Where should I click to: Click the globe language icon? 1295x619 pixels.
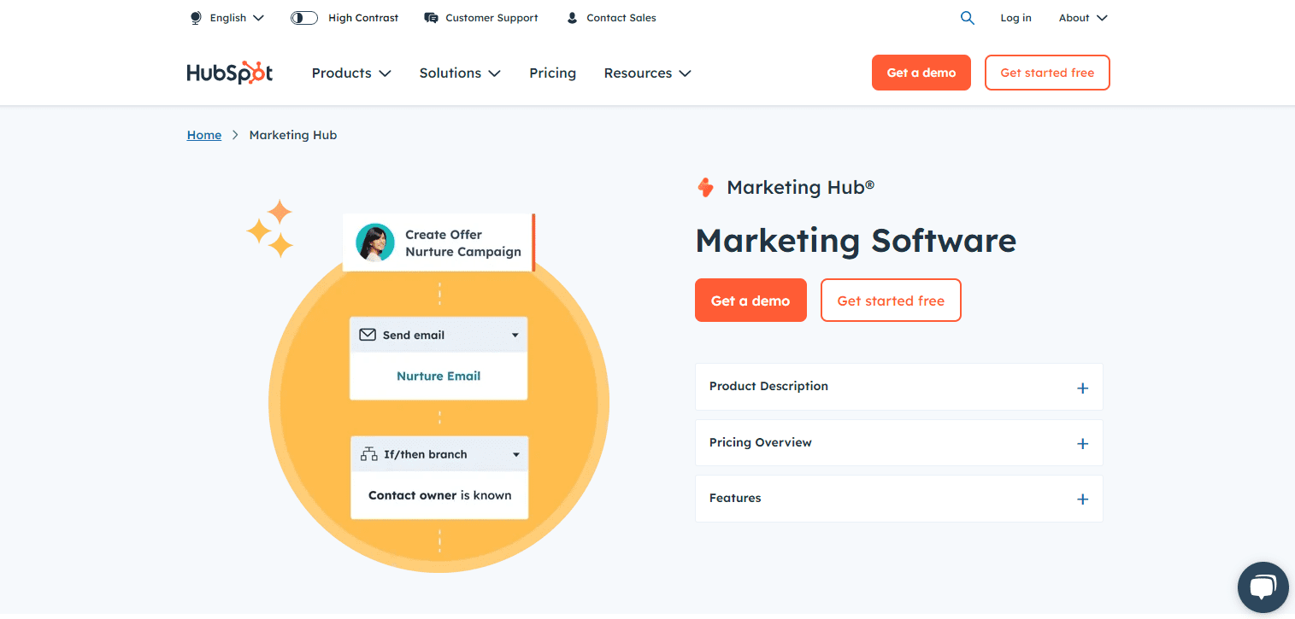point(196,18)
